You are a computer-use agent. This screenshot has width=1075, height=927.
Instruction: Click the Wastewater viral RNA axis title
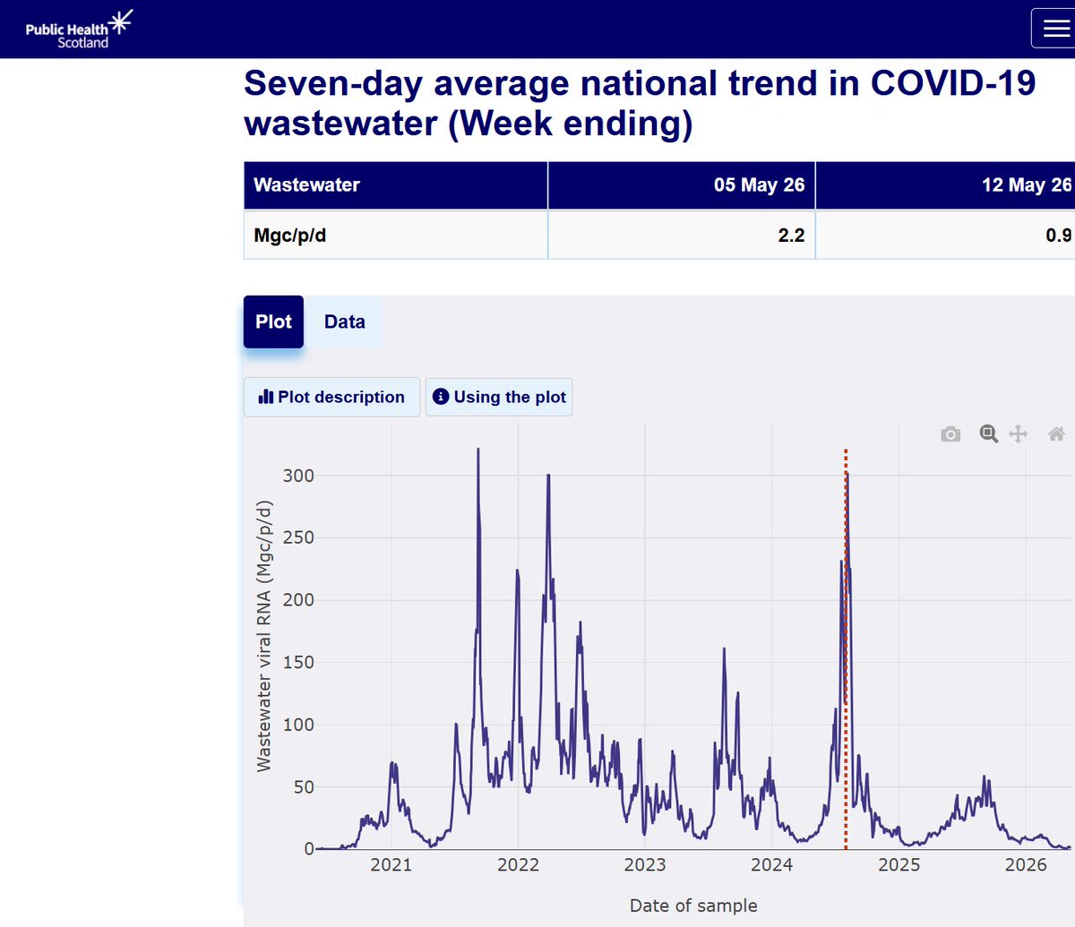tap(263, 637)
